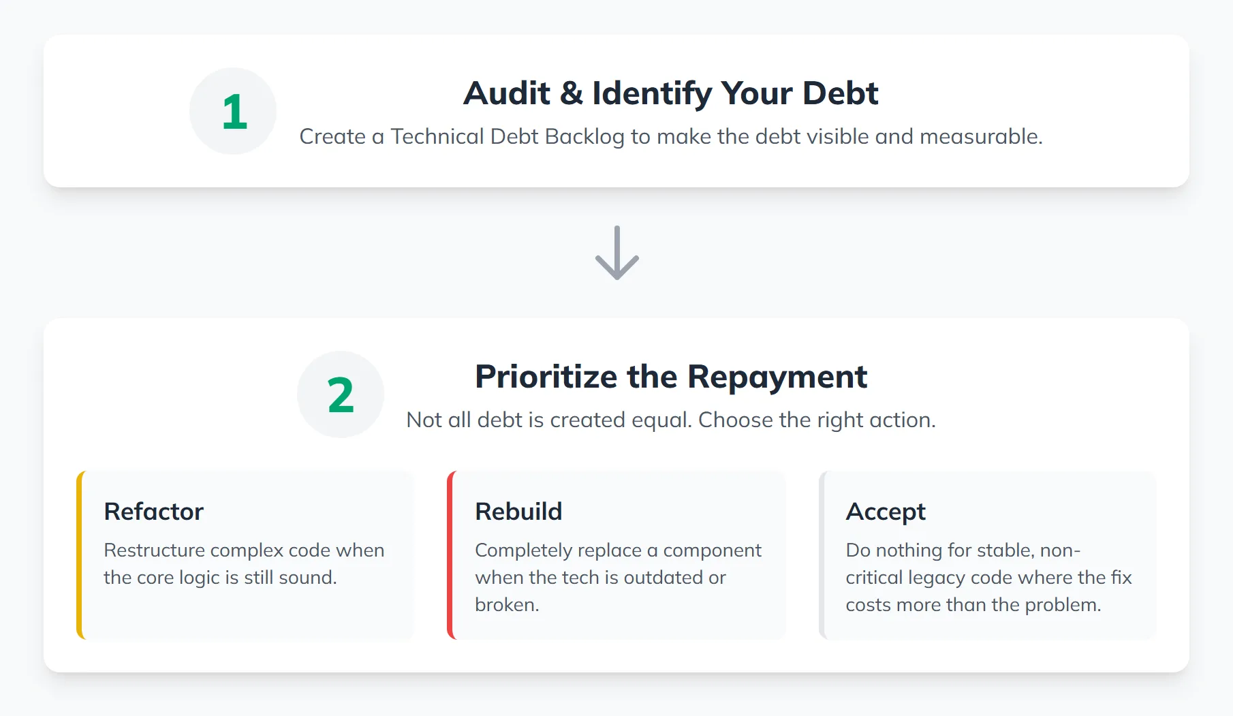The width and height of the screenshot is (1233, 716).
Task: Click 'the core logic is still sound' line
Action: click(220, 578)
